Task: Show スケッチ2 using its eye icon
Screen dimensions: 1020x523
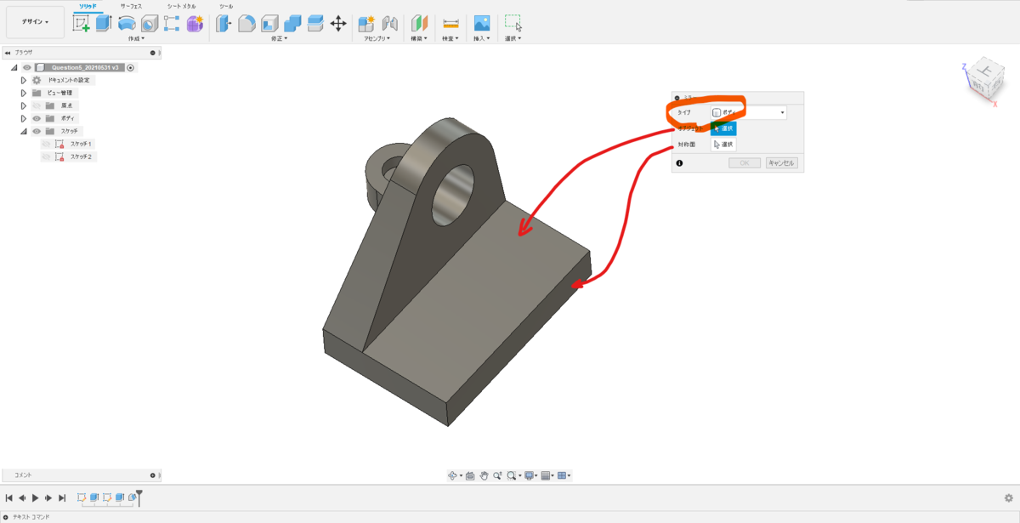Action: [x=46, y=156]
